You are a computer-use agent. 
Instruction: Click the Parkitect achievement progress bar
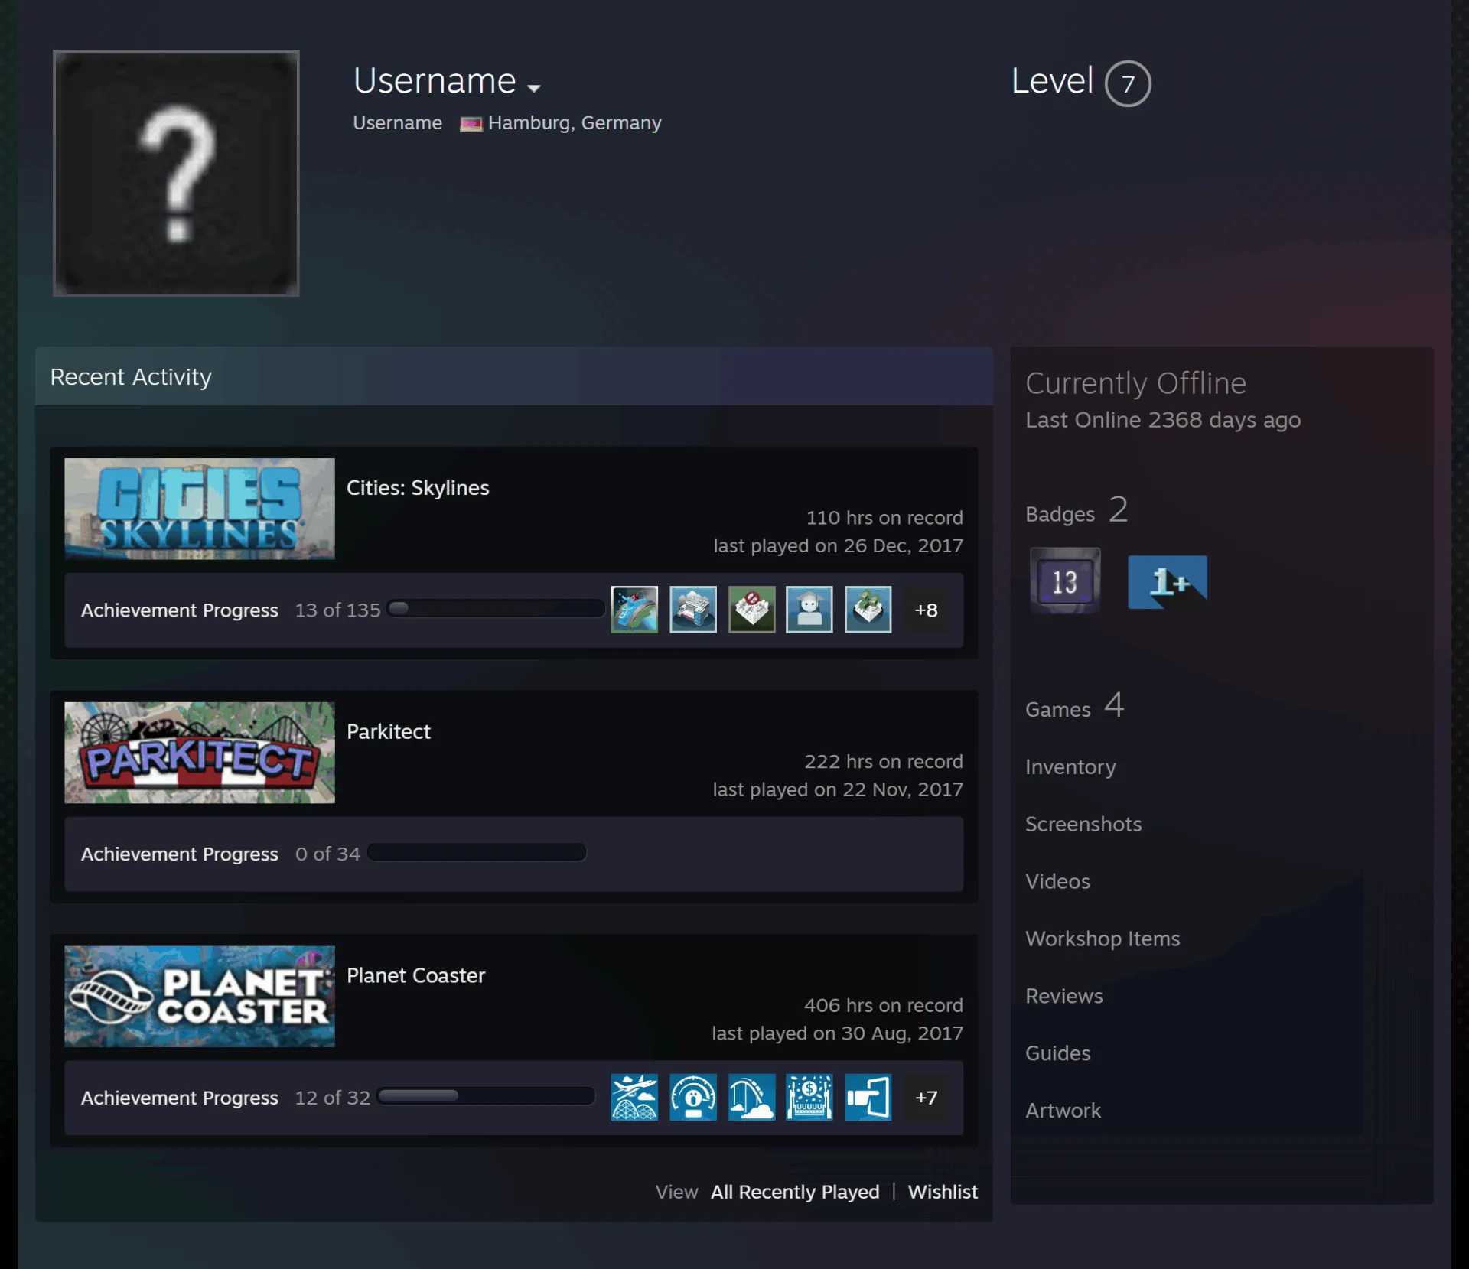(477, 852)
